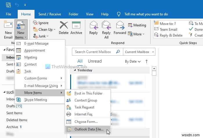Open the New Items dropdown button
Image resolution: width=203 pixels, height=138 pixels.
click(21, 30)
